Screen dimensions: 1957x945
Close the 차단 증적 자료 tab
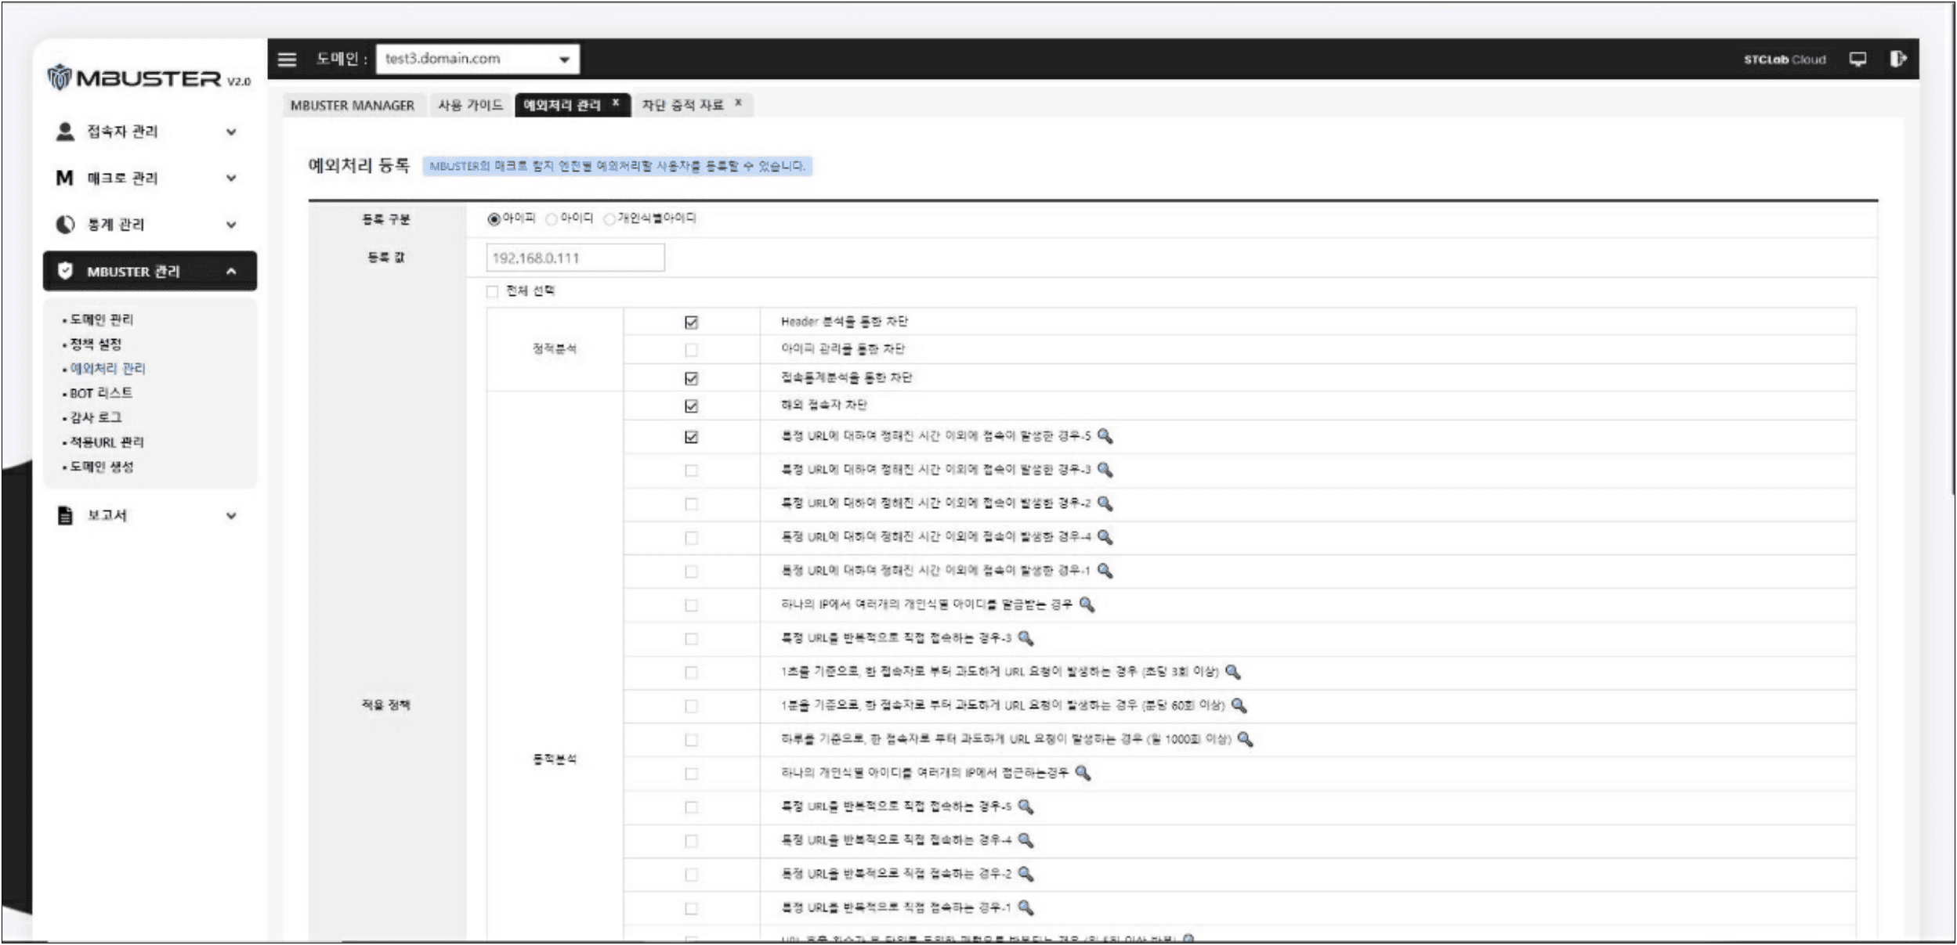pos(738,103)
